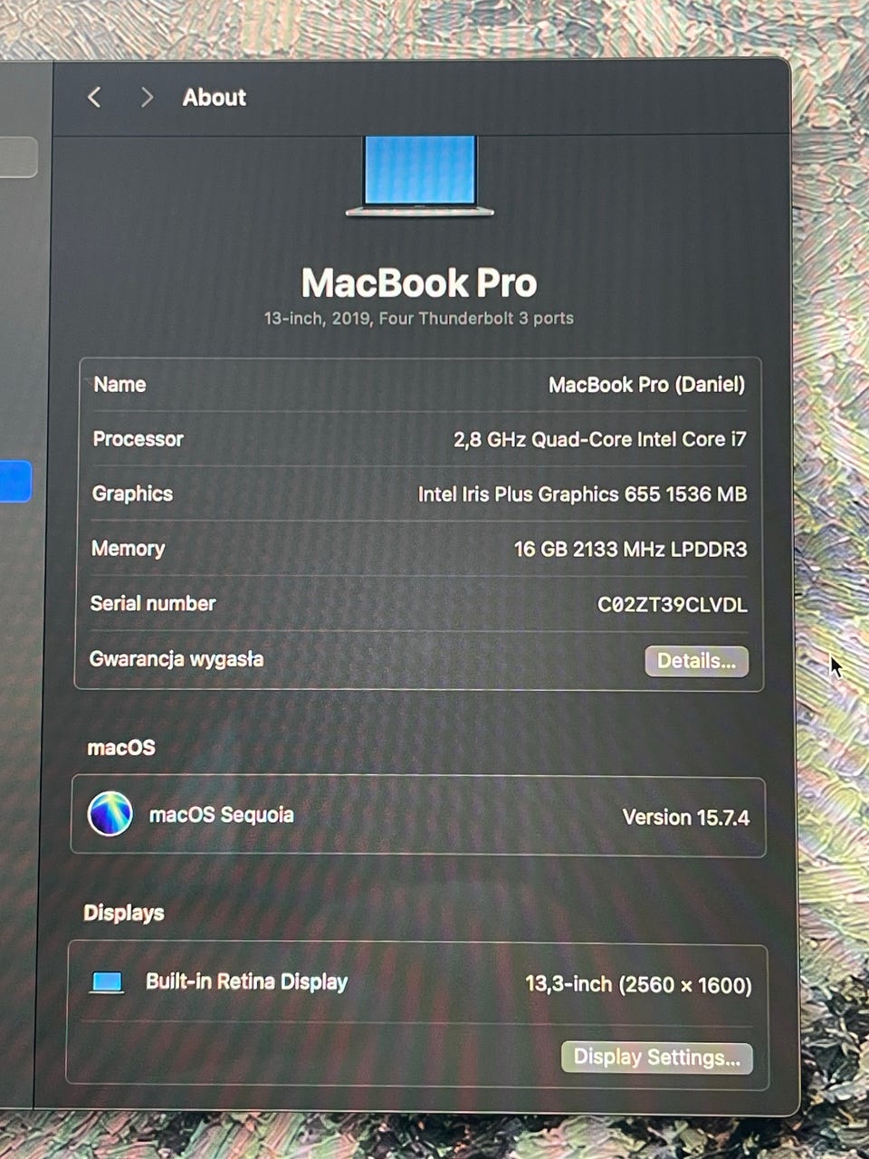Edit the name MacBook Pro (Daniel)
This screenshot has height=1159, width=869.
[x=646, y=385]
